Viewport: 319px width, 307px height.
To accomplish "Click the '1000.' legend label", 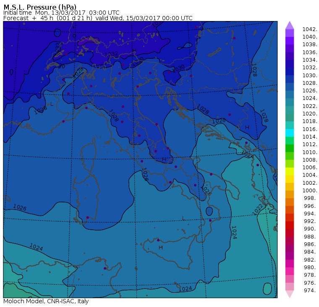I will [310, 191].
